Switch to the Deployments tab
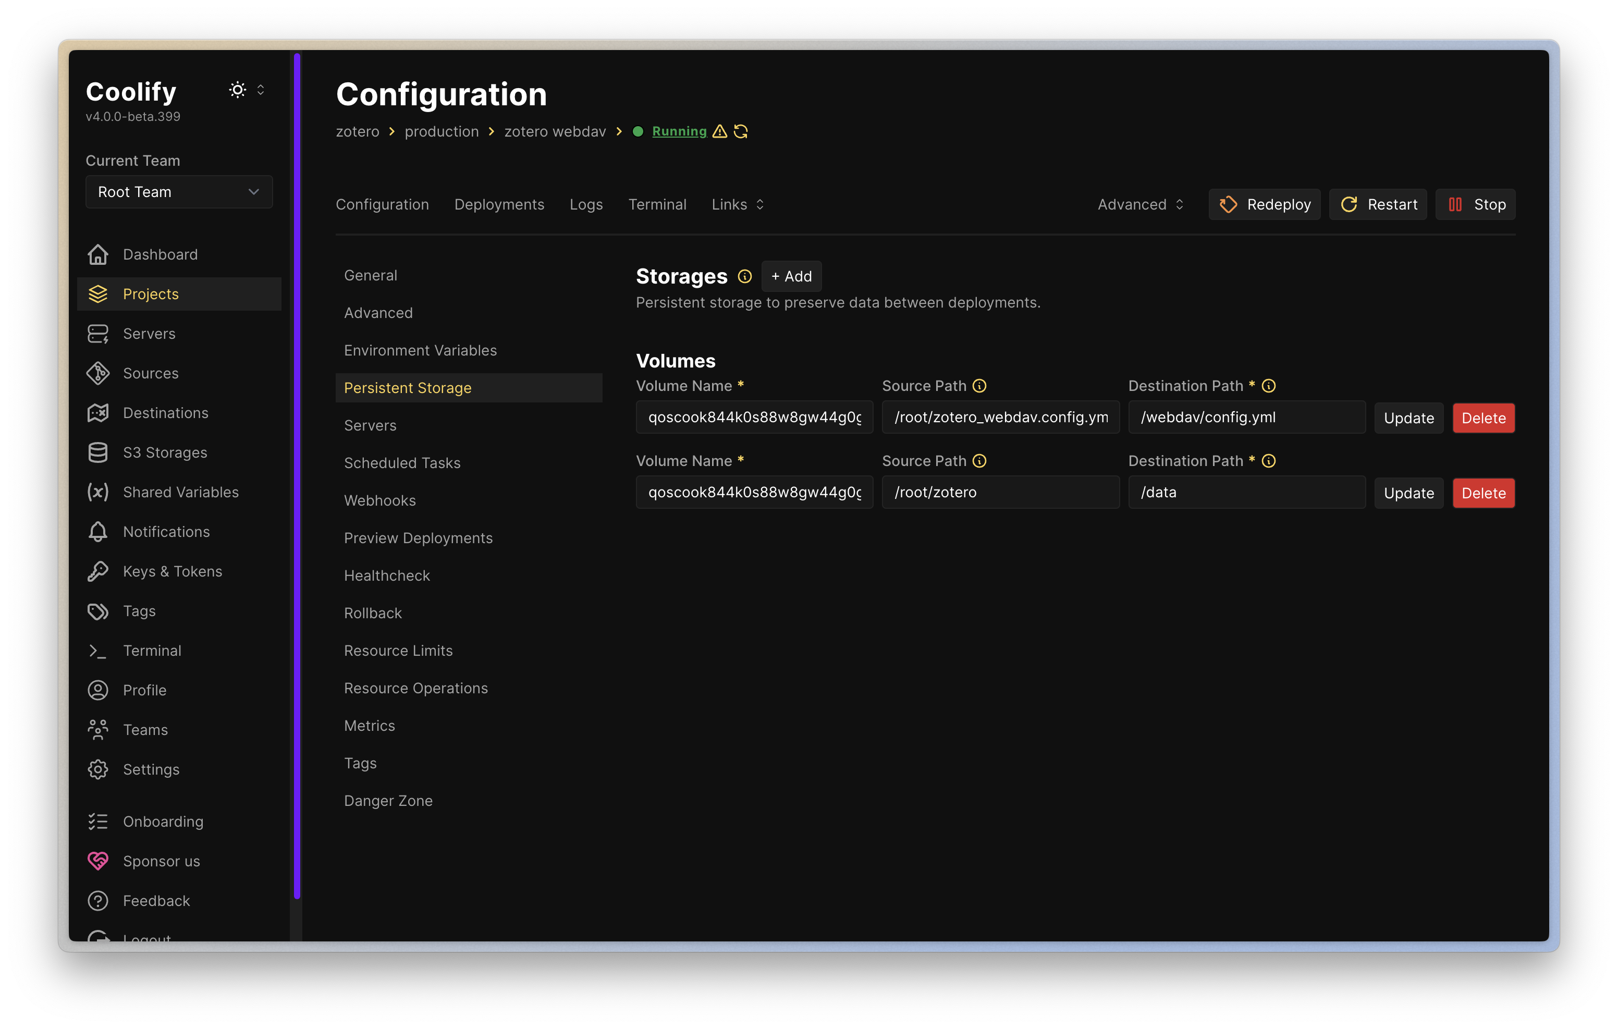Viewport: 1618px width, 1029px height. pos(499,204)
